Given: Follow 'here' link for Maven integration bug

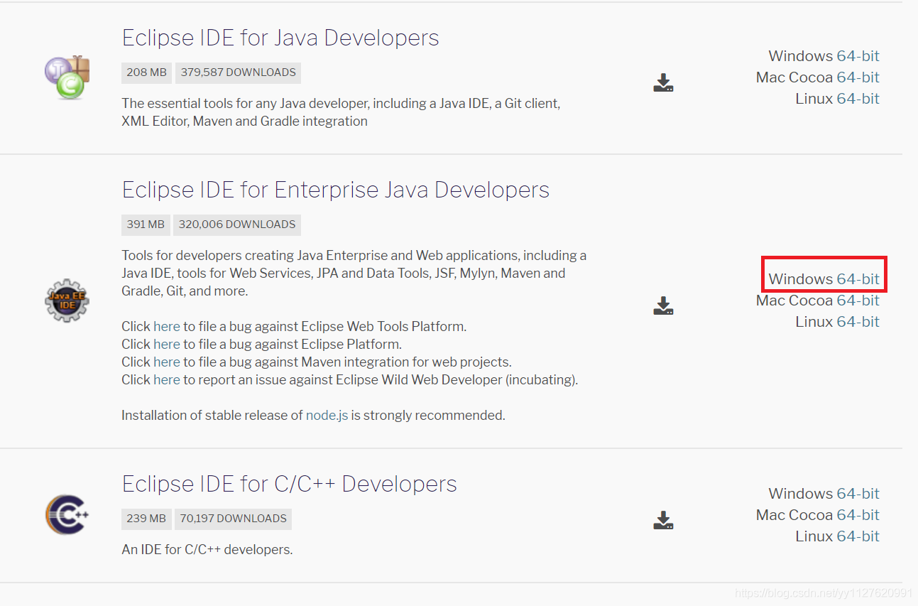Looking at the screenshot, I should click(167, 362).
